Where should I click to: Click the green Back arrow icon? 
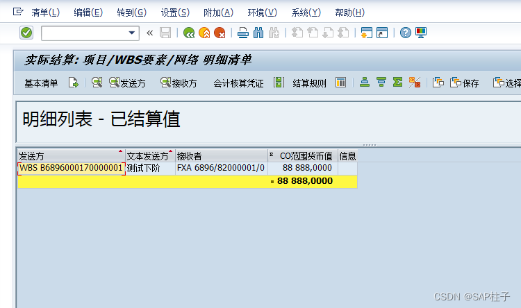[x=189, y=33]
